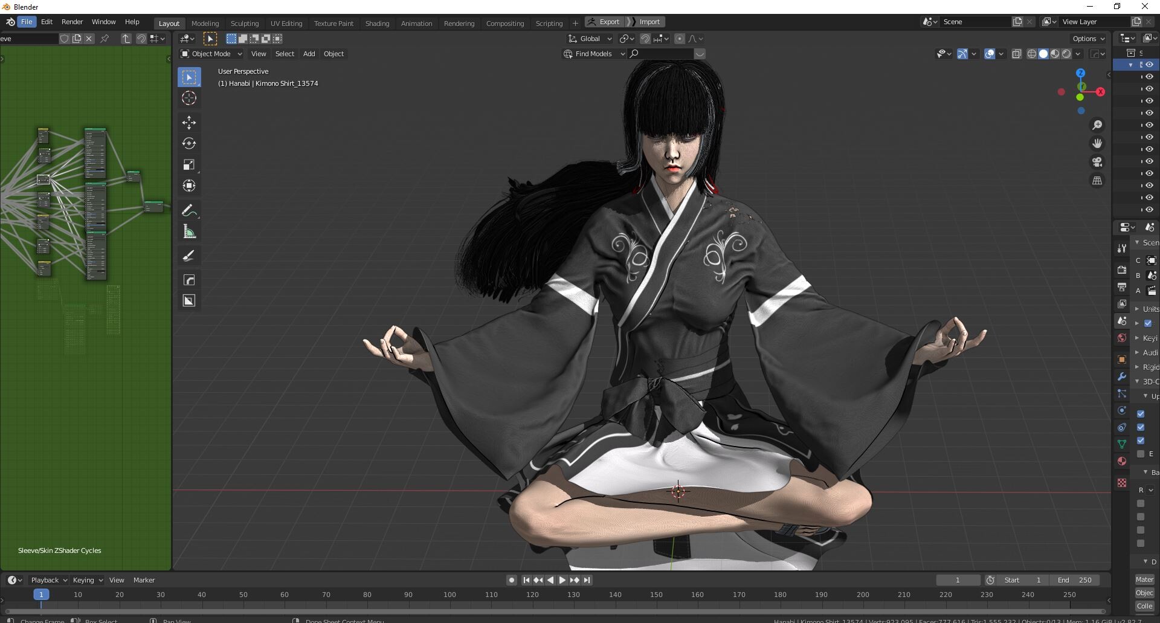Click fake user shield icon in node header
The height and width of the screenshot is (623, 1160).
65,39
